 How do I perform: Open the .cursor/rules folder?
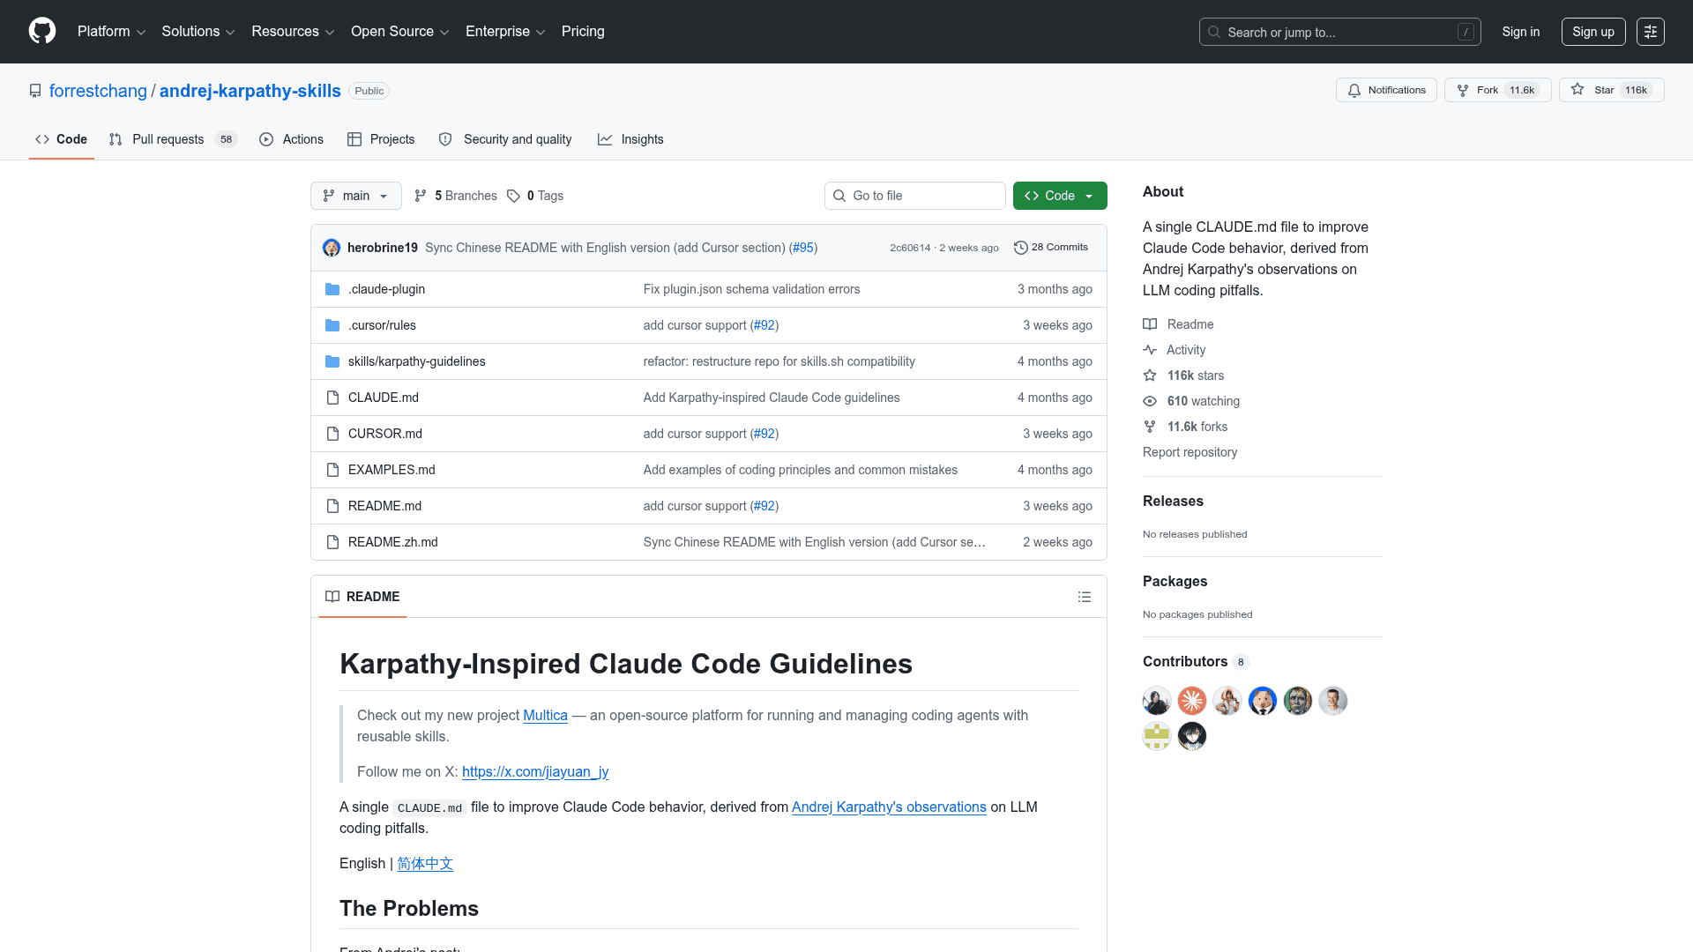[x=382, y=325]
